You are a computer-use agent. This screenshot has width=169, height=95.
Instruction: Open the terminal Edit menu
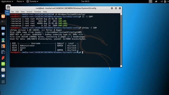pos(17,12)
